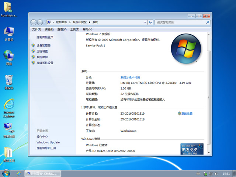The height and width of the screenshot is (177, 236).
Task: Open 系统保护 from the sidebar
Action: [42, 57]
